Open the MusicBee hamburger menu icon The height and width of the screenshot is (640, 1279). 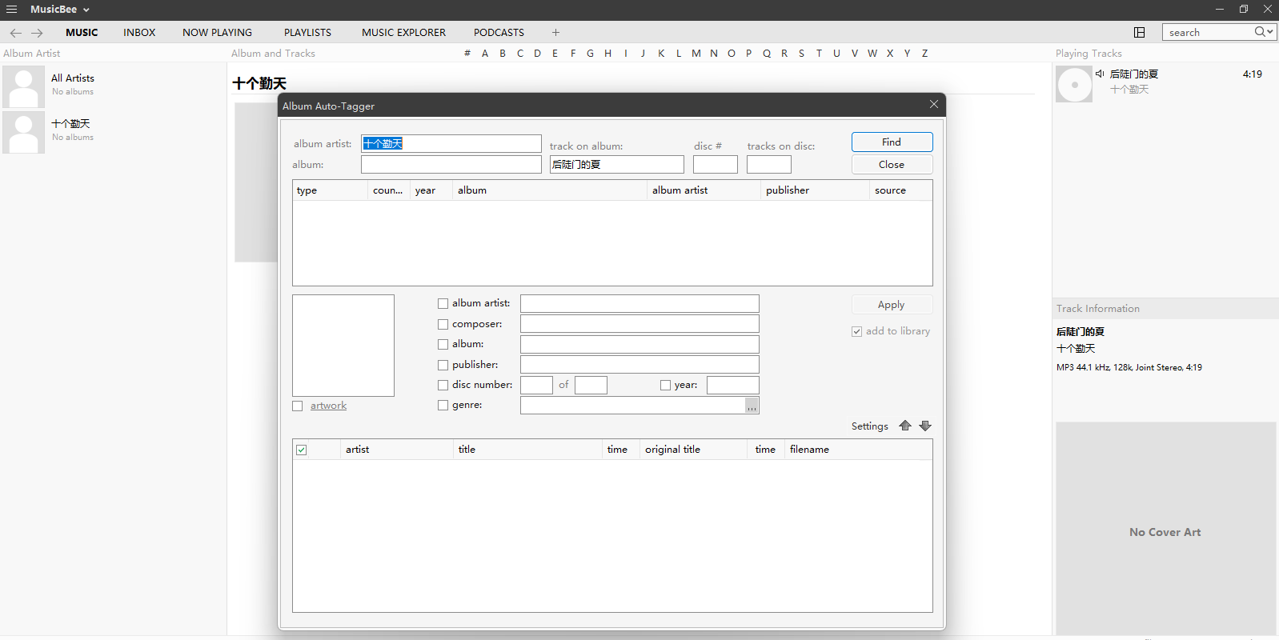pyautogui.click(x=11, y=10)
